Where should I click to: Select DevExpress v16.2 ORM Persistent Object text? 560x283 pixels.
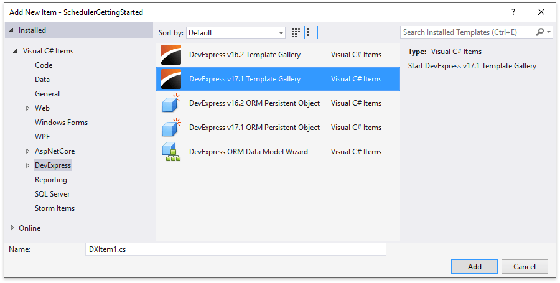(254, 103)
